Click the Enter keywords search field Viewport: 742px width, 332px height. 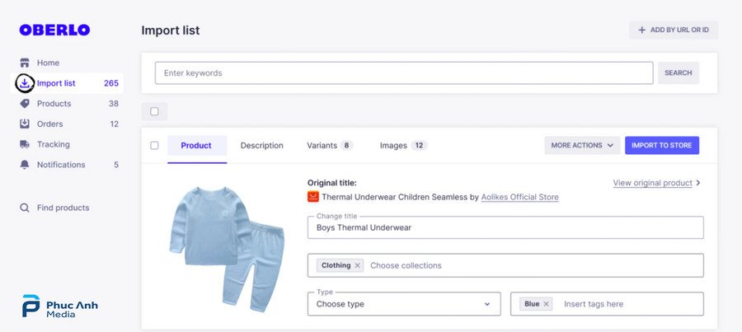point(404,73)
